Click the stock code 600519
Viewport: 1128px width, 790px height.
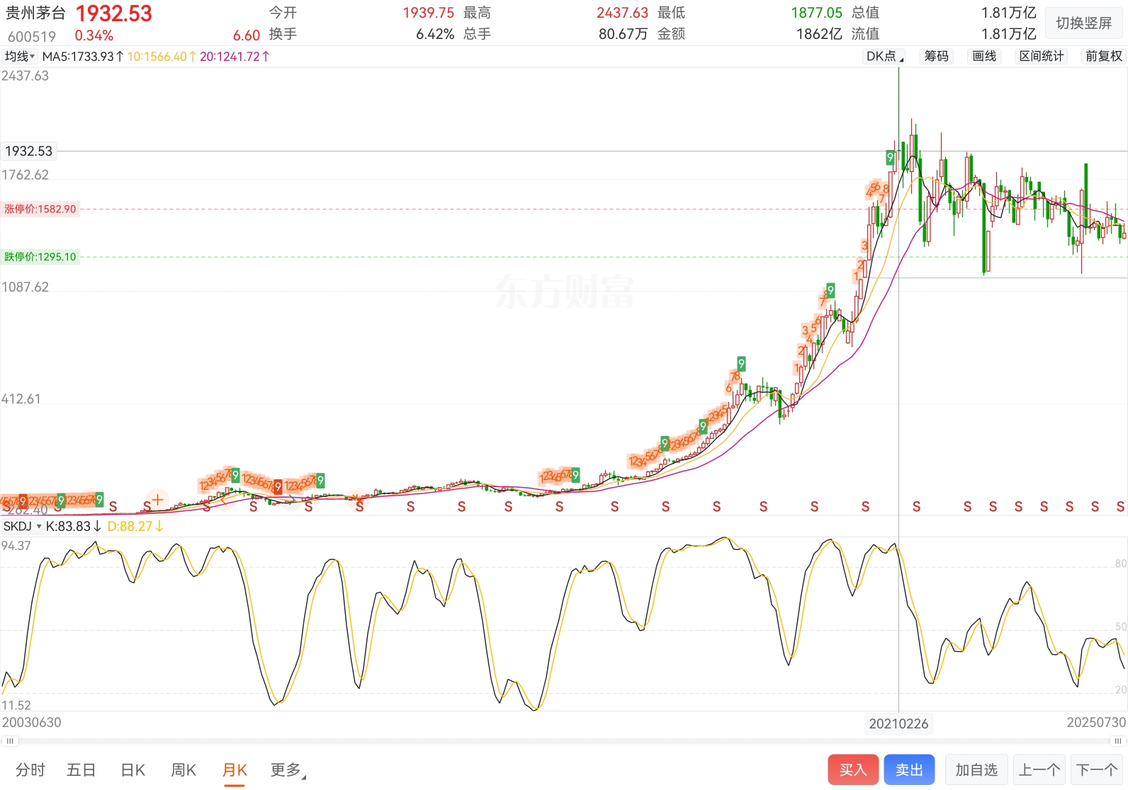pos(32,36)
